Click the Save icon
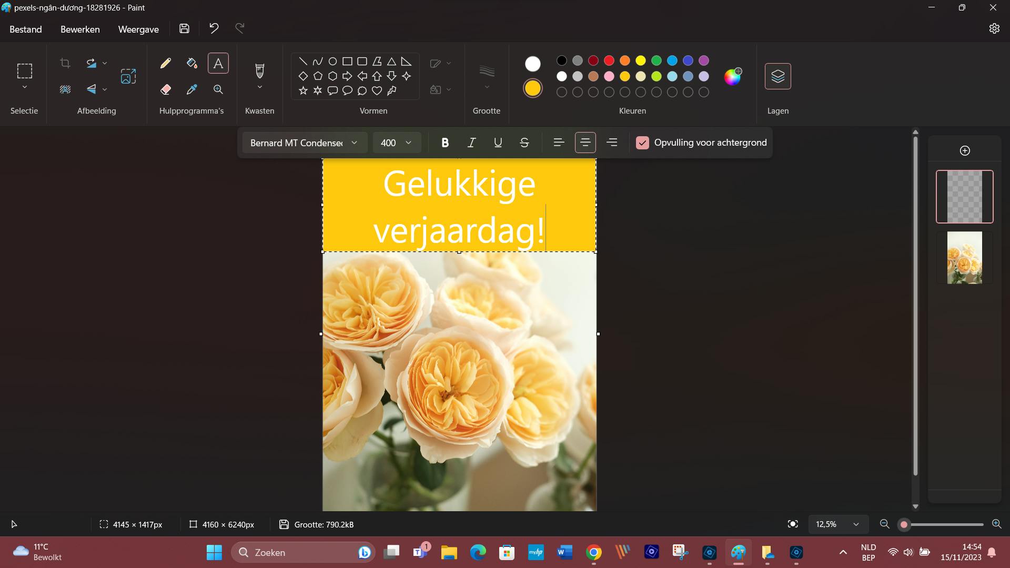The width and height of the screenshot is (1010, 568). [x=184, y=29]
